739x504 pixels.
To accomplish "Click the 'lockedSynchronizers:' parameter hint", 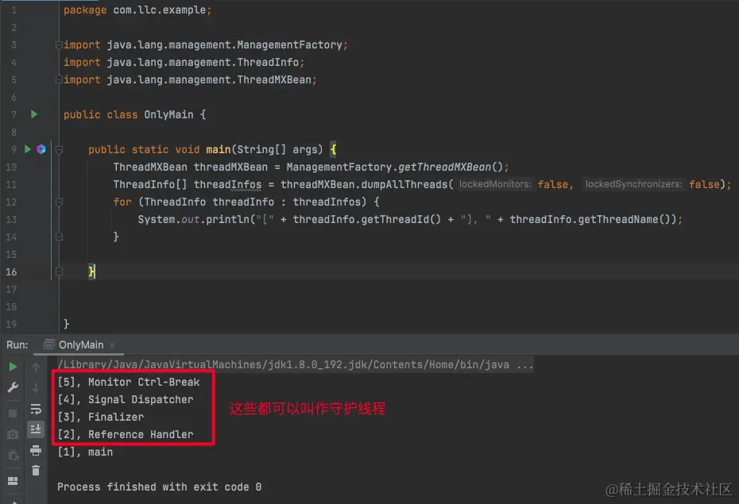I will tap(633, 184).
